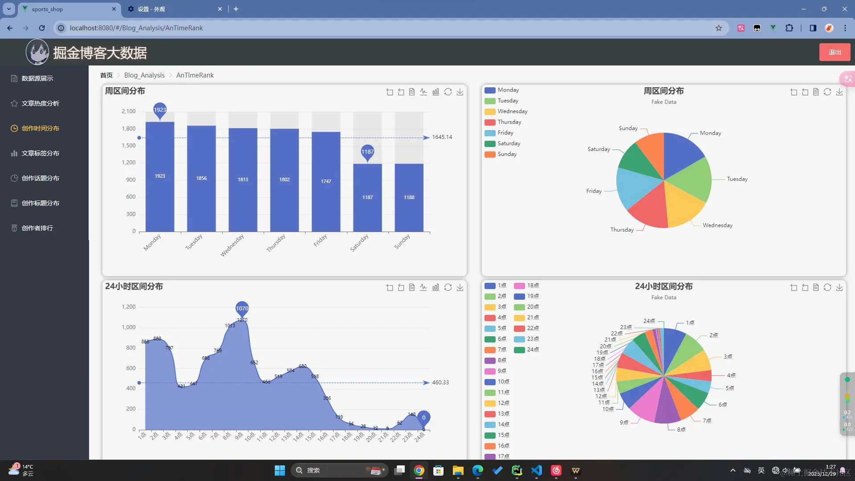Open the tab search dropdown arrow
The image size is (855, 481).
tap(9, 9)
